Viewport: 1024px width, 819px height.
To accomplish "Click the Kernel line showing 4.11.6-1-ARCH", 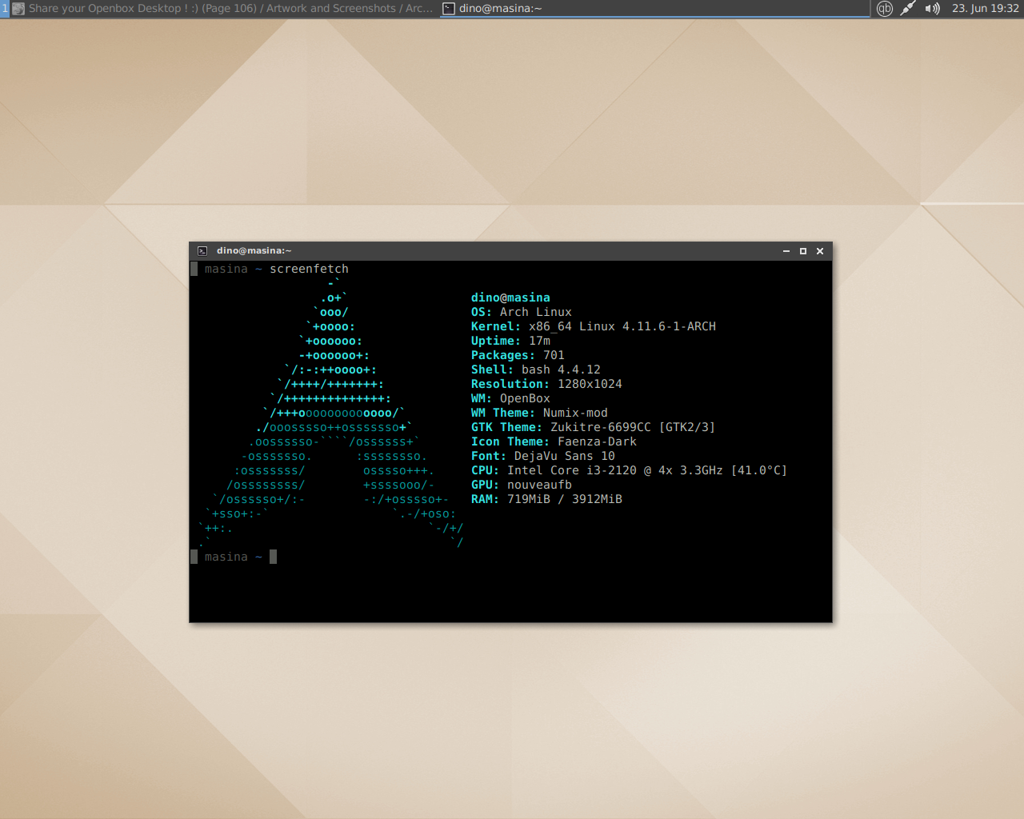I will click(x=594, y=327).
